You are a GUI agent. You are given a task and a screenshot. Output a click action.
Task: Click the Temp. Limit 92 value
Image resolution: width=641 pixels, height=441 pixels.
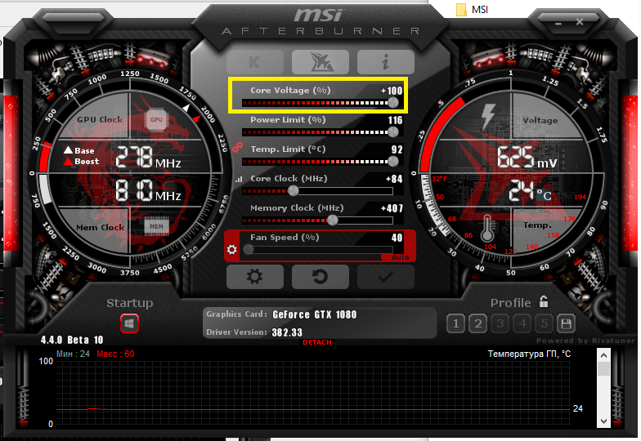tap(397, 149)
